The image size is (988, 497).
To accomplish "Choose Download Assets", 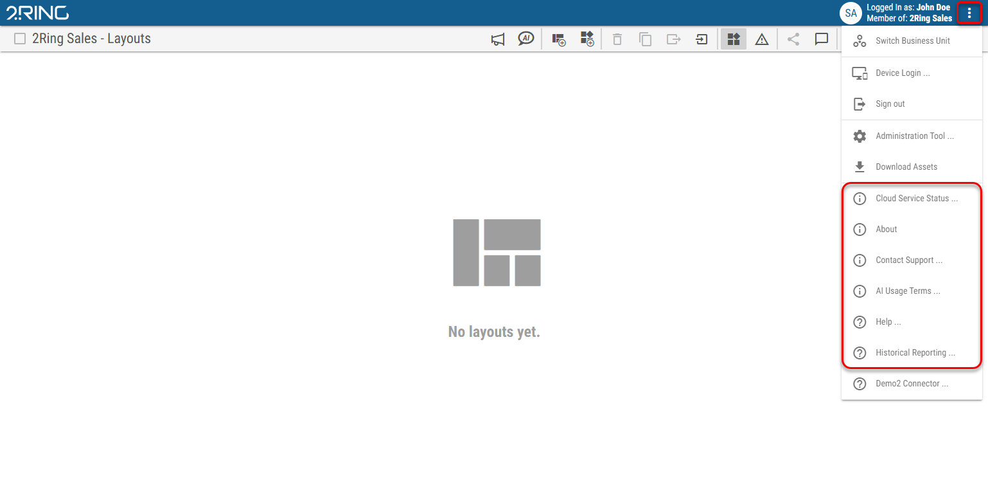I will click(906, 167).
